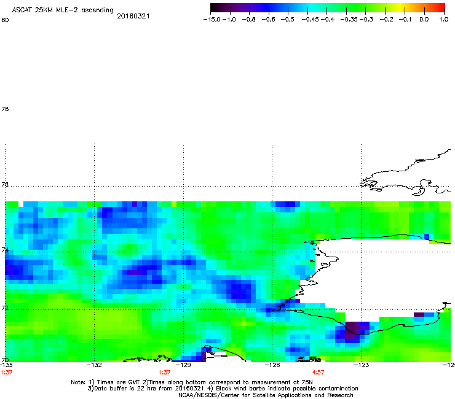Select the 72 latitude axis label
This screenshot has height=399, width=455.
click(5, 308)
